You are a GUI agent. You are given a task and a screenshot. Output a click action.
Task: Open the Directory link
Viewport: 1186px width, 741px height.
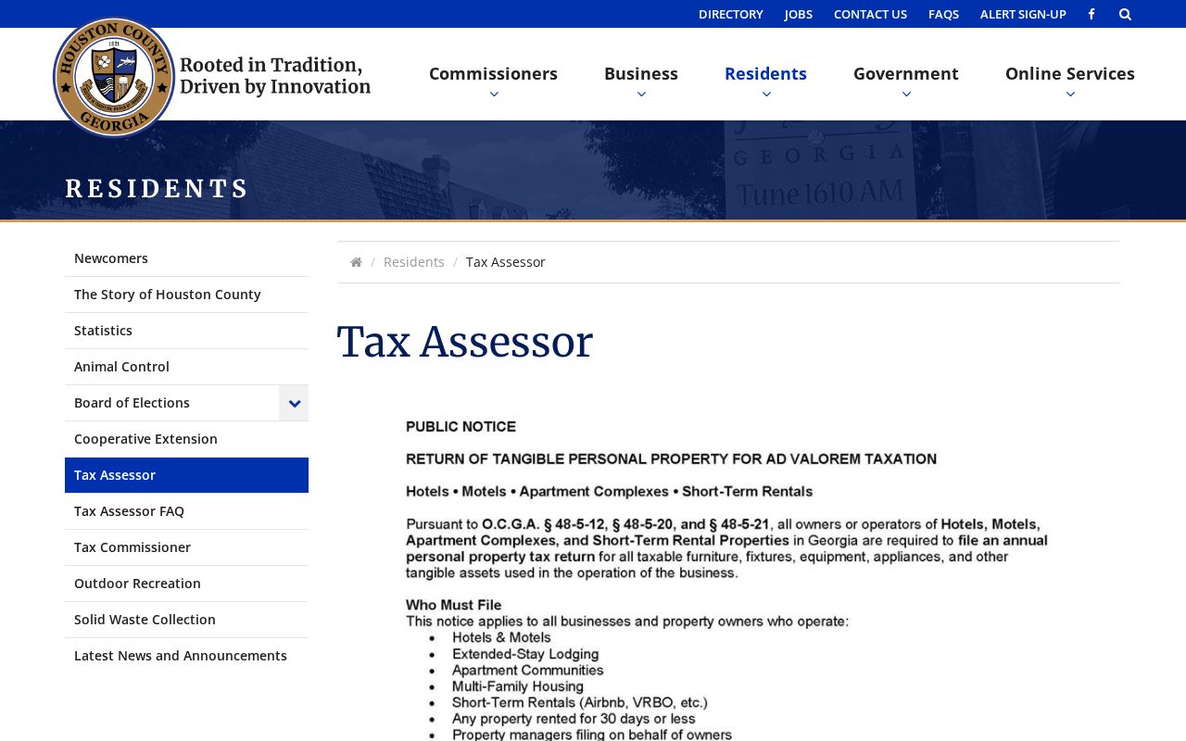pyautogui.click(x=731, y=14)
